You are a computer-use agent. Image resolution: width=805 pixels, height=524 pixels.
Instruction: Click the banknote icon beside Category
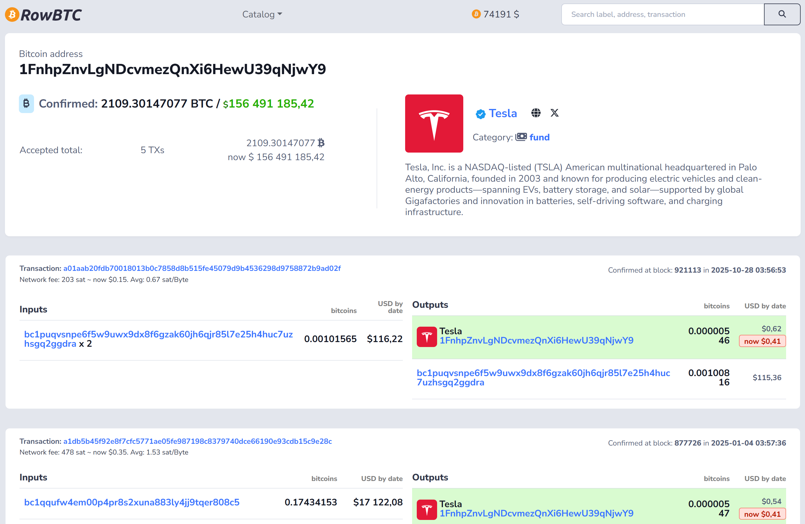521,137
